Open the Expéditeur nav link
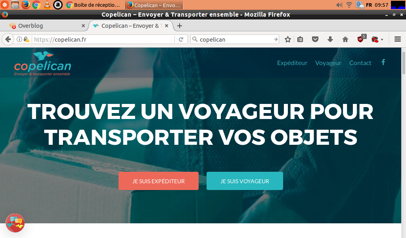The height and width of the screenshot is (238, 406). click(292, 63)
